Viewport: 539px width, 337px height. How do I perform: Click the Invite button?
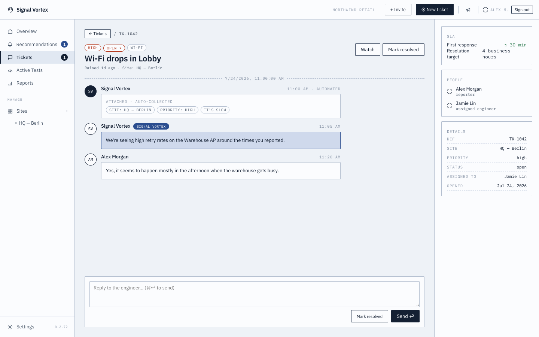click(x=398, y=10)
